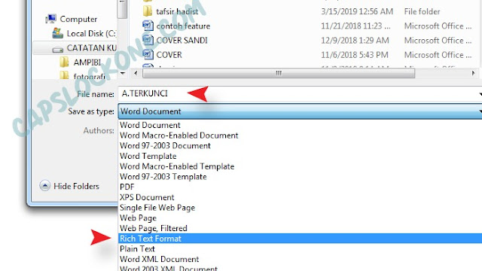The height and width of the screenshot is (271, 482).
Task: Click date 3/15/2019 12:56 AM
Action: coord(357,12)
